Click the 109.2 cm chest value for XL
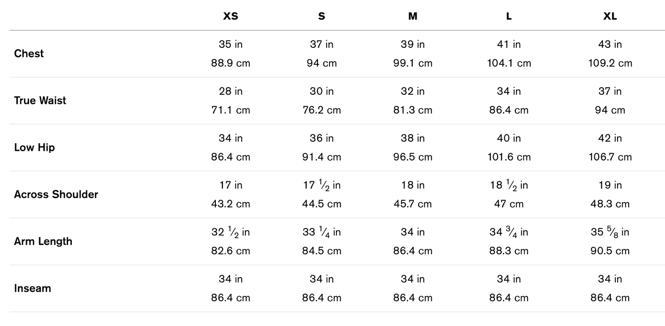This screenshot has height=326, width=665. (x=610, y=63)
